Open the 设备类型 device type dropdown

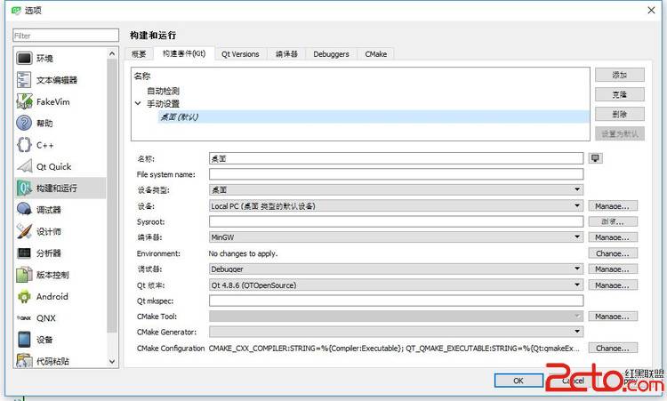pos(396,189)
